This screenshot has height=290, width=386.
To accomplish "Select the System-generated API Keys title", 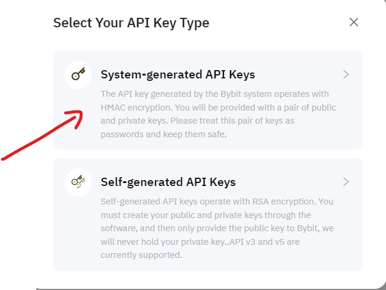I will coord(178,75).
